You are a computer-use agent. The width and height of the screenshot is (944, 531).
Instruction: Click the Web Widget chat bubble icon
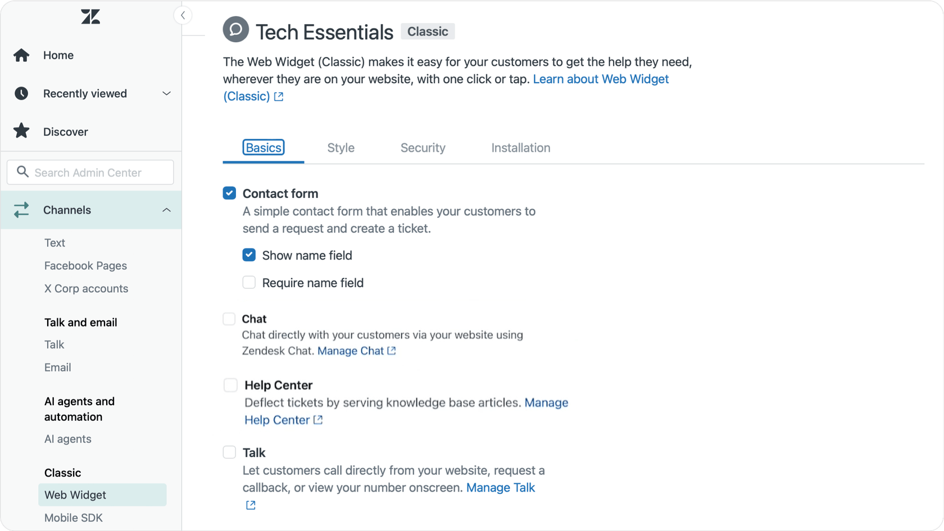click(x=235, y=29)
